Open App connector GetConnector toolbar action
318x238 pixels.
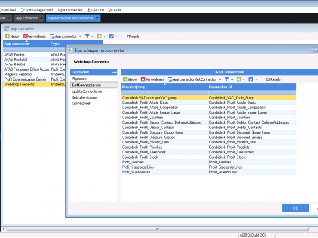click(192, 79)
